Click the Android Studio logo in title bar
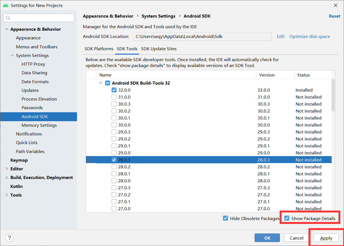This screenshot has height=246, width=344. click(x=6, y=5)
